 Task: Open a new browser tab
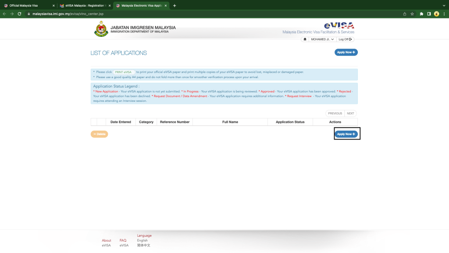(x=175, y=5)
